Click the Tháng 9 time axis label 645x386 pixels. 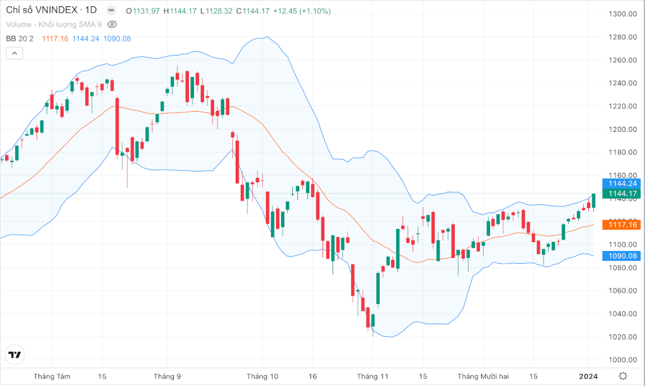pyautogui.click(x=167, y=377)
